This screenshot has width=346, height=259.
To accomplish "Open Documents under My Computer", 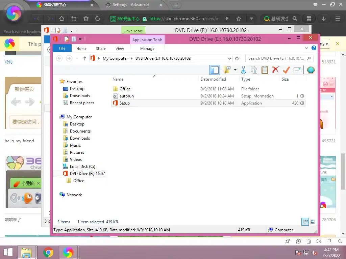I will click(80, 131).
